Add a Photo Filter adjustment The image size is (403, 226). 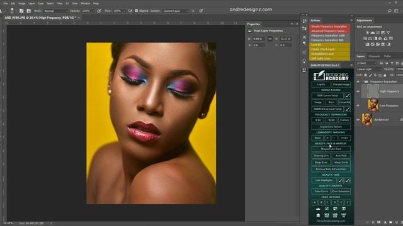coord(380,38)
